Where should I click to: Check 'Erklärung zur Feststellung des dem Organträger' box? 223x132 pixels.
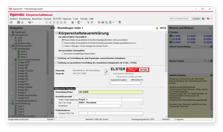56,58
